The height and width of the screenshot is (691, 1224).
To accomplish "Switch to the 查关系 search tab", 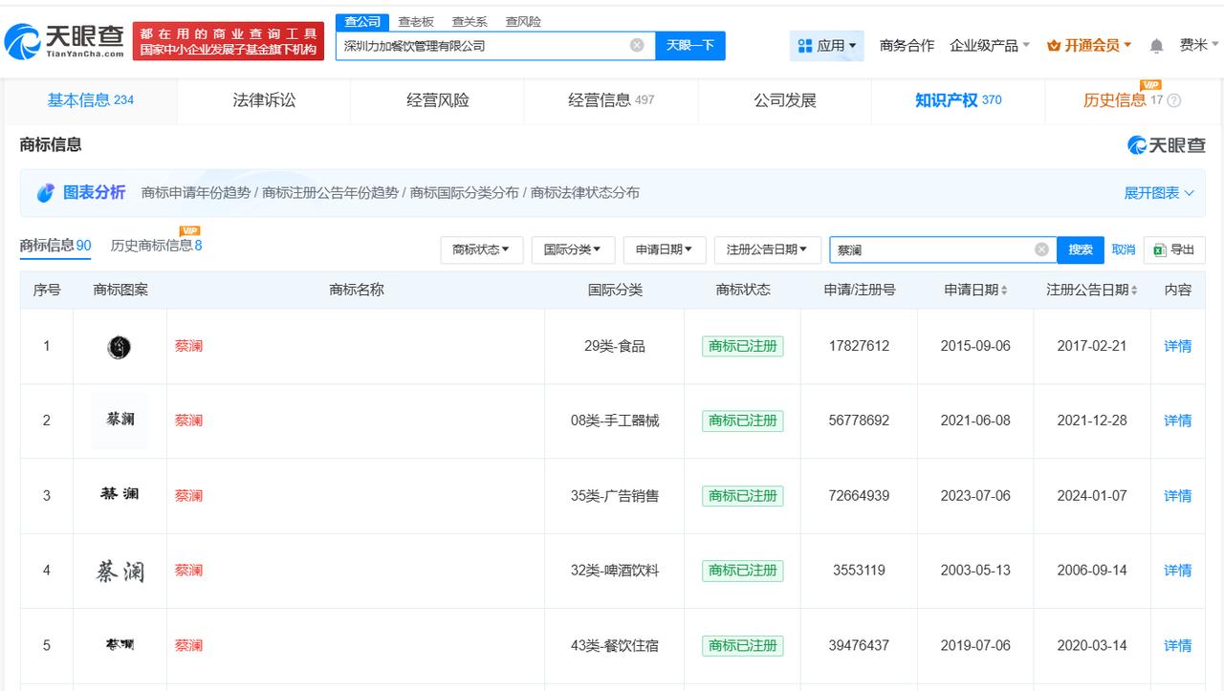I will tap(470, 21).
